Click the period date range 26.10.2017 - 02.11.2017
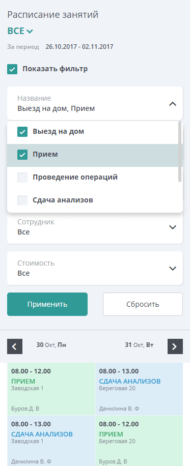 point(79,47)
